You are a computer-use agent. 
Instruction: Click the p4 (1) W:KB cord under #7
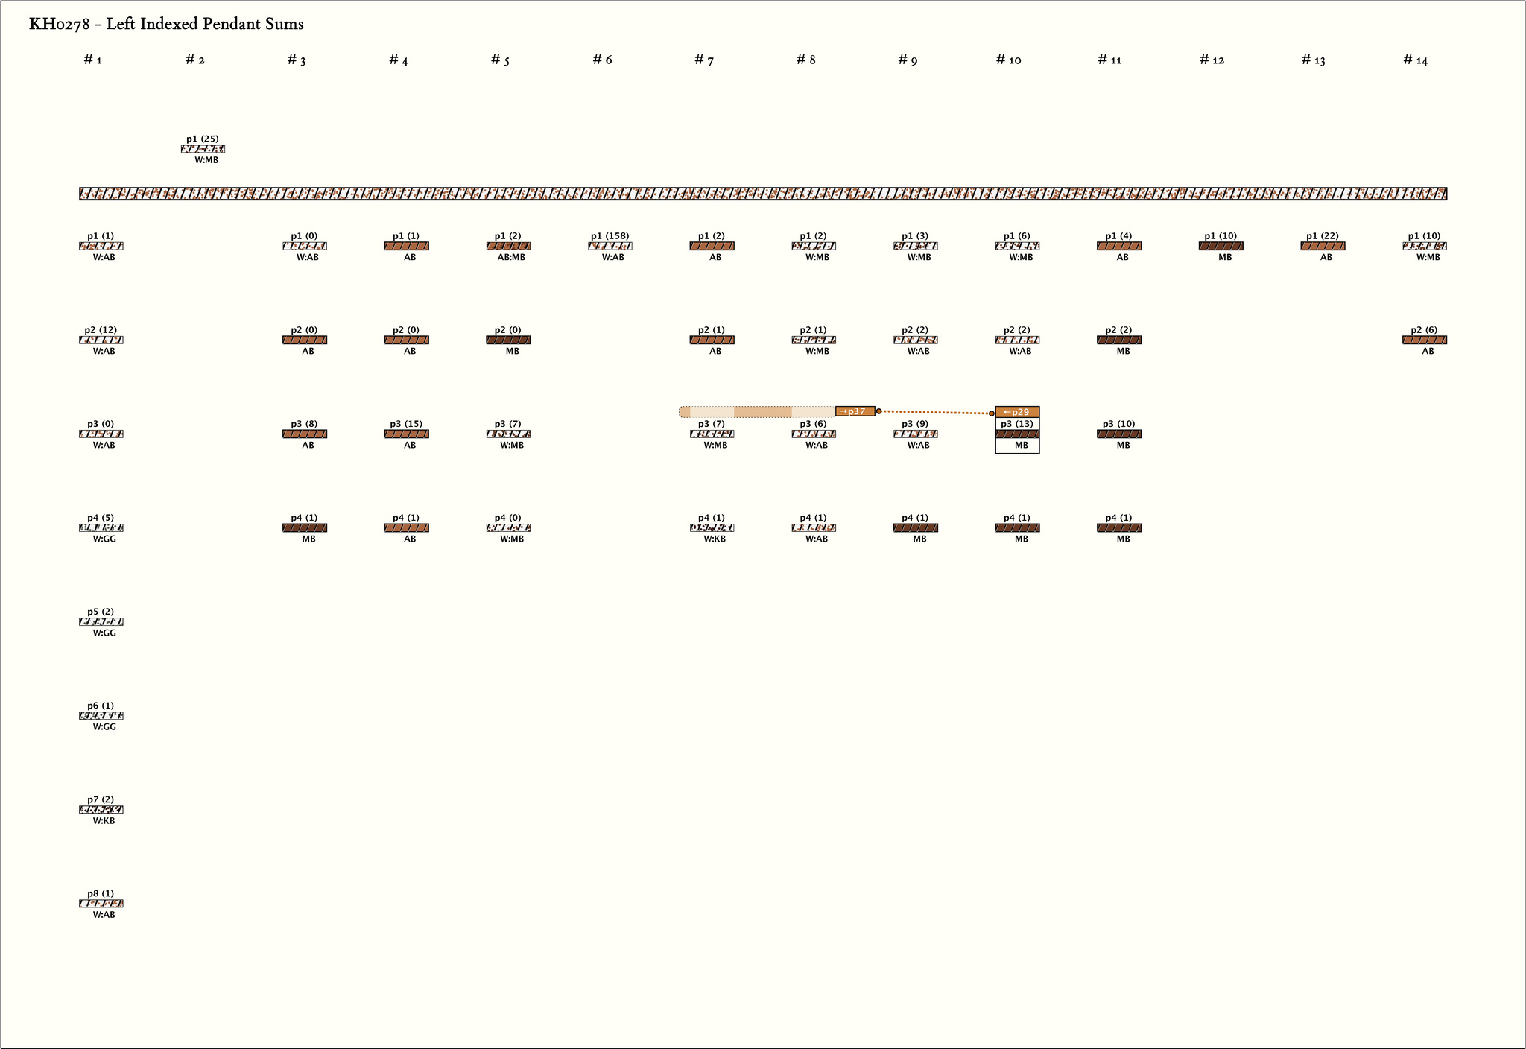[712, 527]
